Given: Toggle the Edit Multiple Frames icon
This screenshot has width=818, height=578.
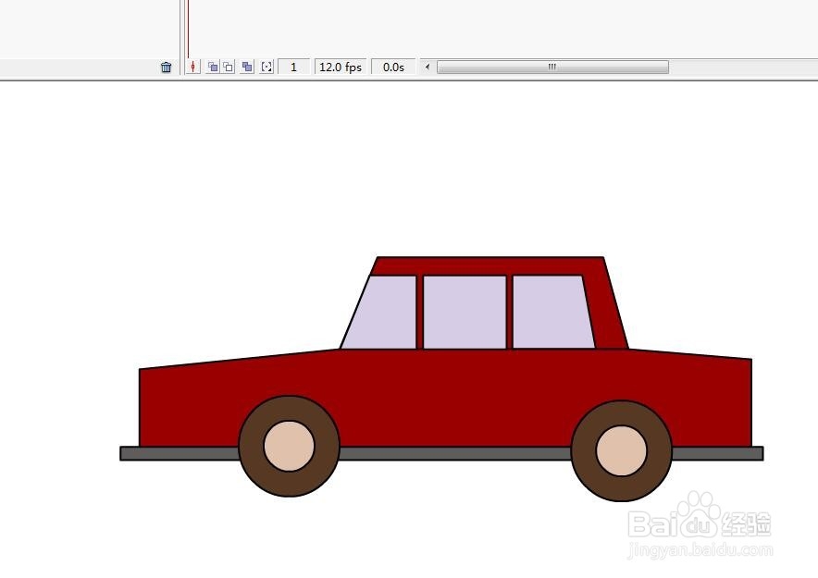Looking at the screenshot, I should point(247,67).
